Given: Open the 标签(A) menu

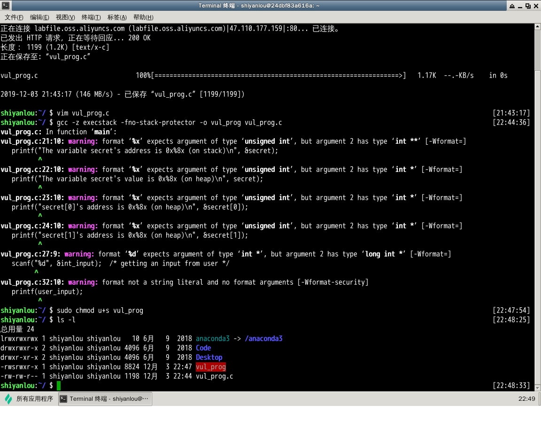Looking at the screenshot, I should point(117,17).
